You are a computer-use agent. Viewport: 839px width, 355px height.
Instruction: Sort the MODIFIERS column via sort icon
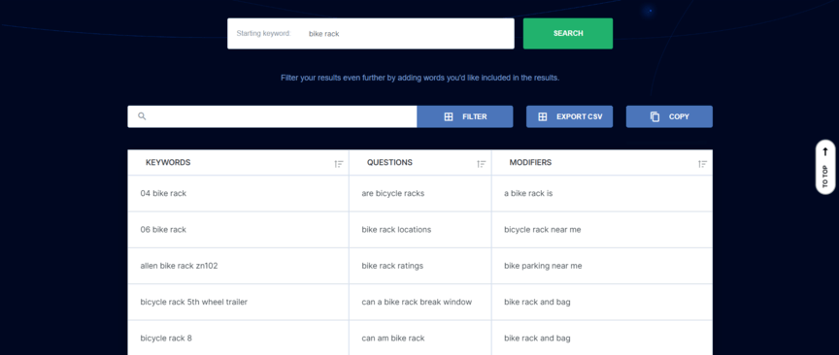coord(702,164)
